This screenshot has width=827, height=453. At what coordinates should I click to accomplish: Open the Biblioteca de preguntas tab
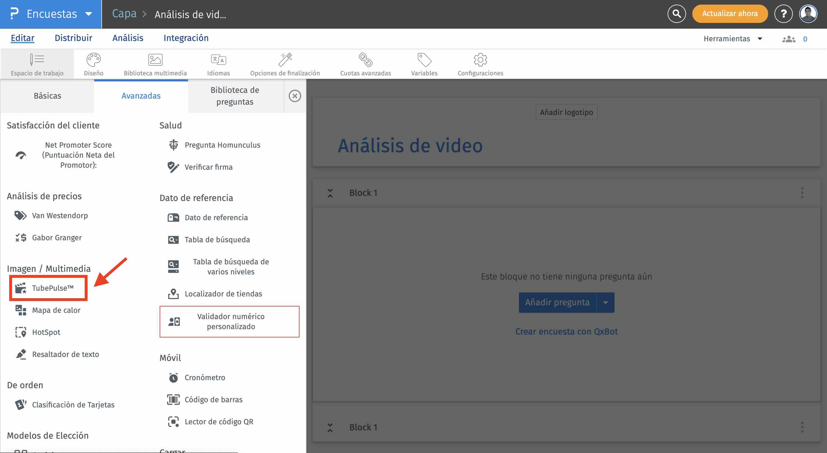tap(235, 96)
